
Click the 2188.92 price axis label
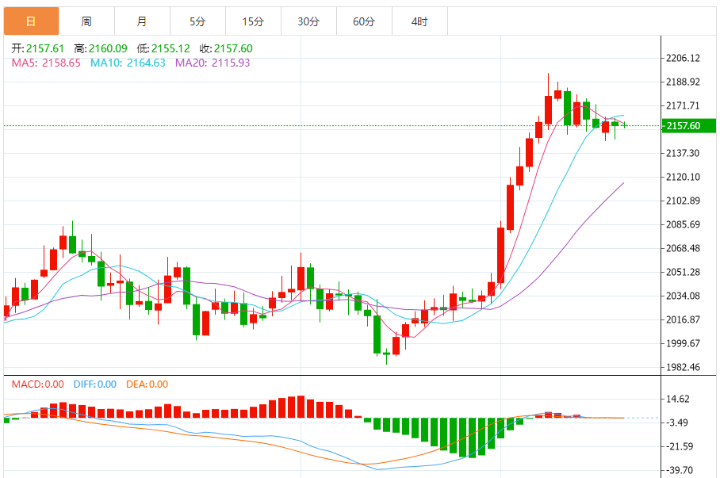[684, 82]
